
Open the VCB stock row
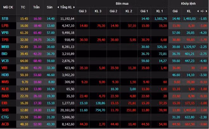click(5, 60)
